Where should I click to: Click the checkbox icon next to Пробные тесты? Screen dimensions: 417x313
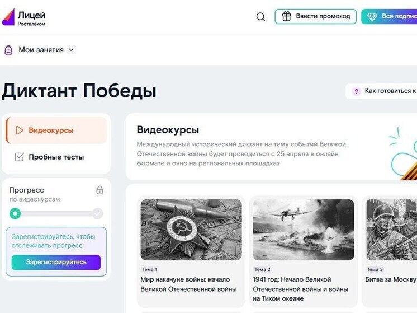point(20,157)
